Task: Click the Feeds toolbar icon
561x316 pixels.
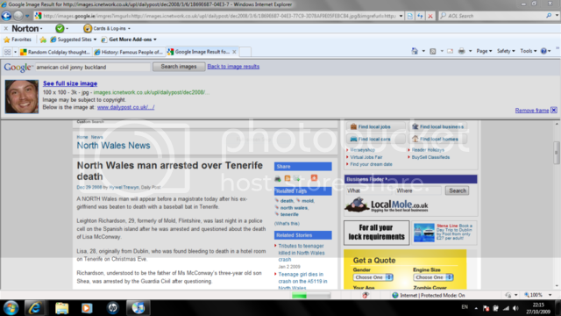Action: click(x=432, y=51)
